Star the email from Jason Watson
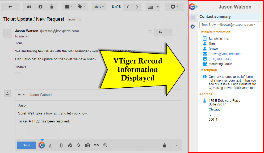Screen dimensions: 264x153 [150, 31]
